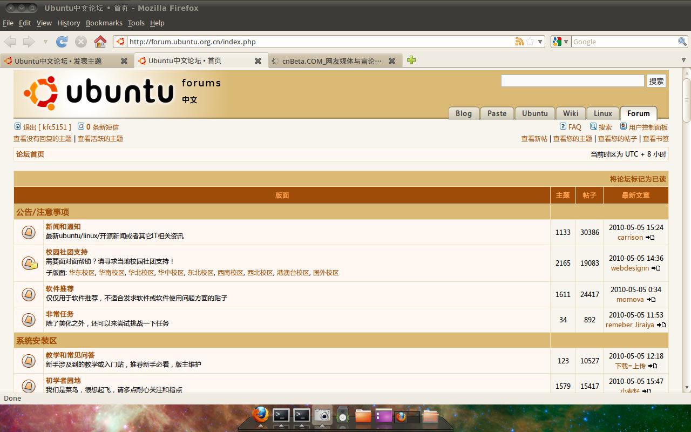
Task: Click the forum icon beside 校园社团支持
Action: point(29,263)
